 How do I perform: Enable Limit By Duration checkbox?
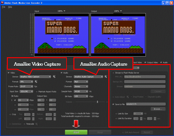[x=116, y=118]
